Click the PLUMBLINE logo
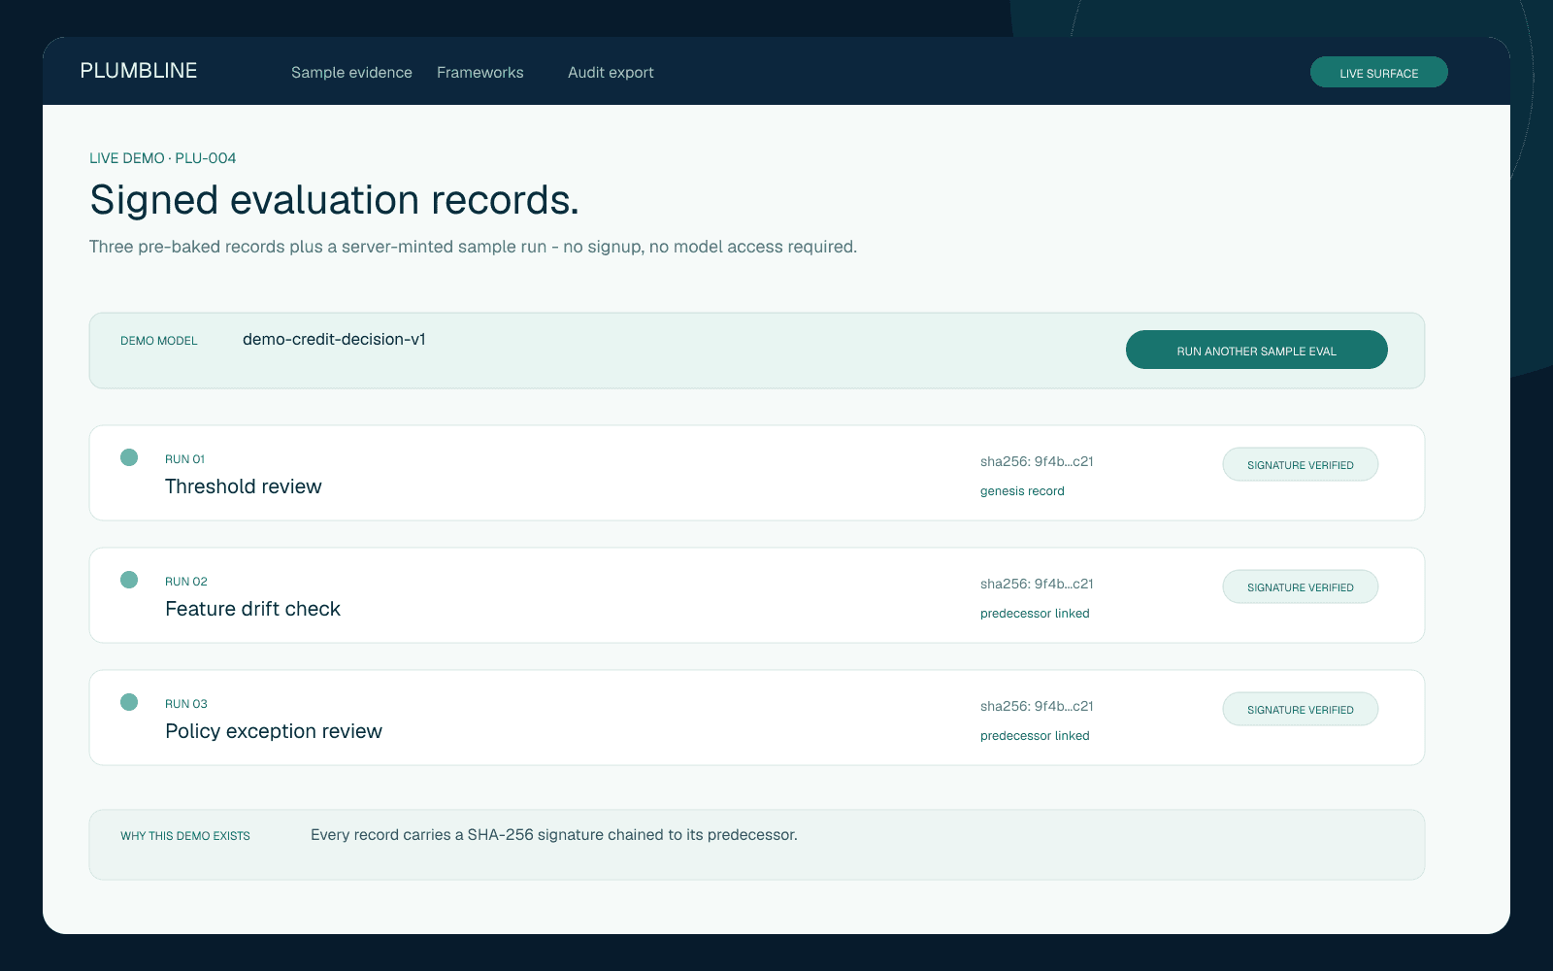Image resolution: width=1553 pixels, height=971 pixels. [139, 71]
